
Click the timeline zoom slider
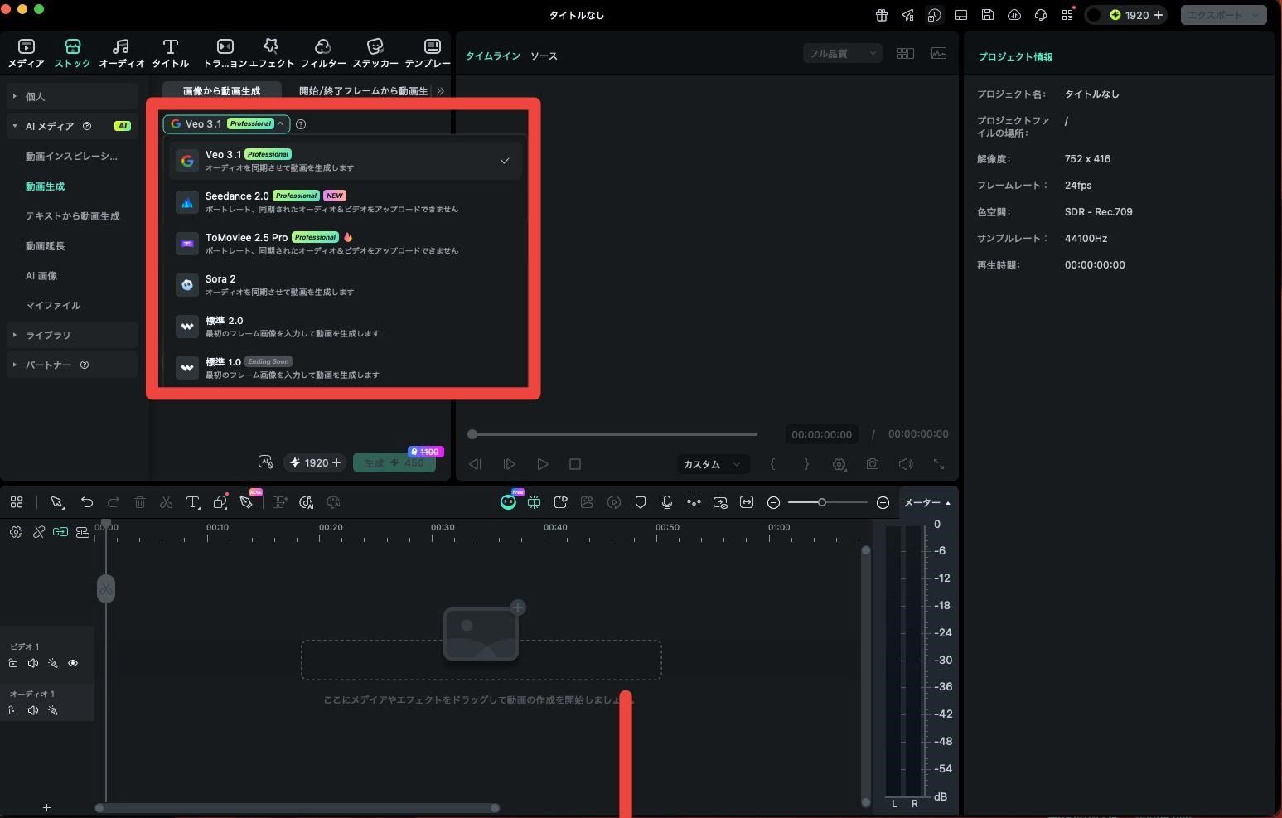827,502
